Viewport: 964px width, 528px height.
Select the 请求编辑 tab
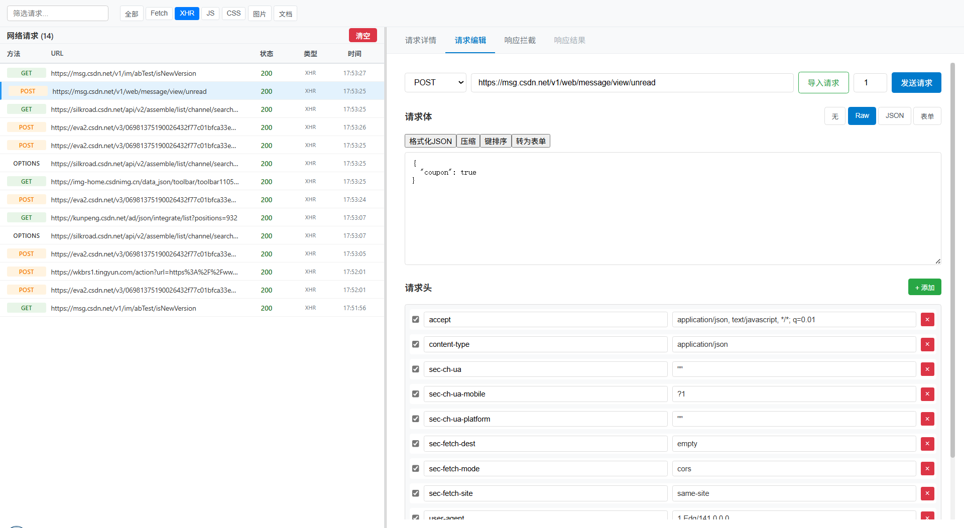(470, 40)
